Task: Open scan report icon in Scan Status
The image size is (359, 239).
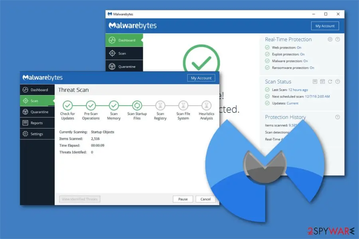Action: (x=315, y=82)
